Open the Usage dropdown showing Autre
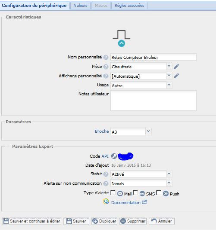 pos(141,85)
